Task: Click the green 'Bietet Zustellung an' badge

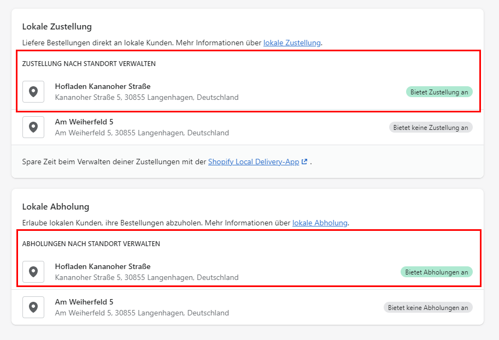Action: point(439,92)
